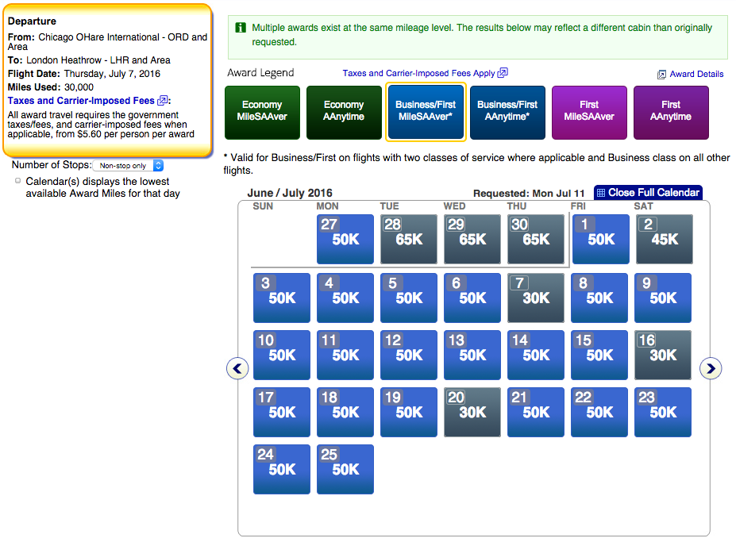Click the Award Details popup icon

coord(661,75)
